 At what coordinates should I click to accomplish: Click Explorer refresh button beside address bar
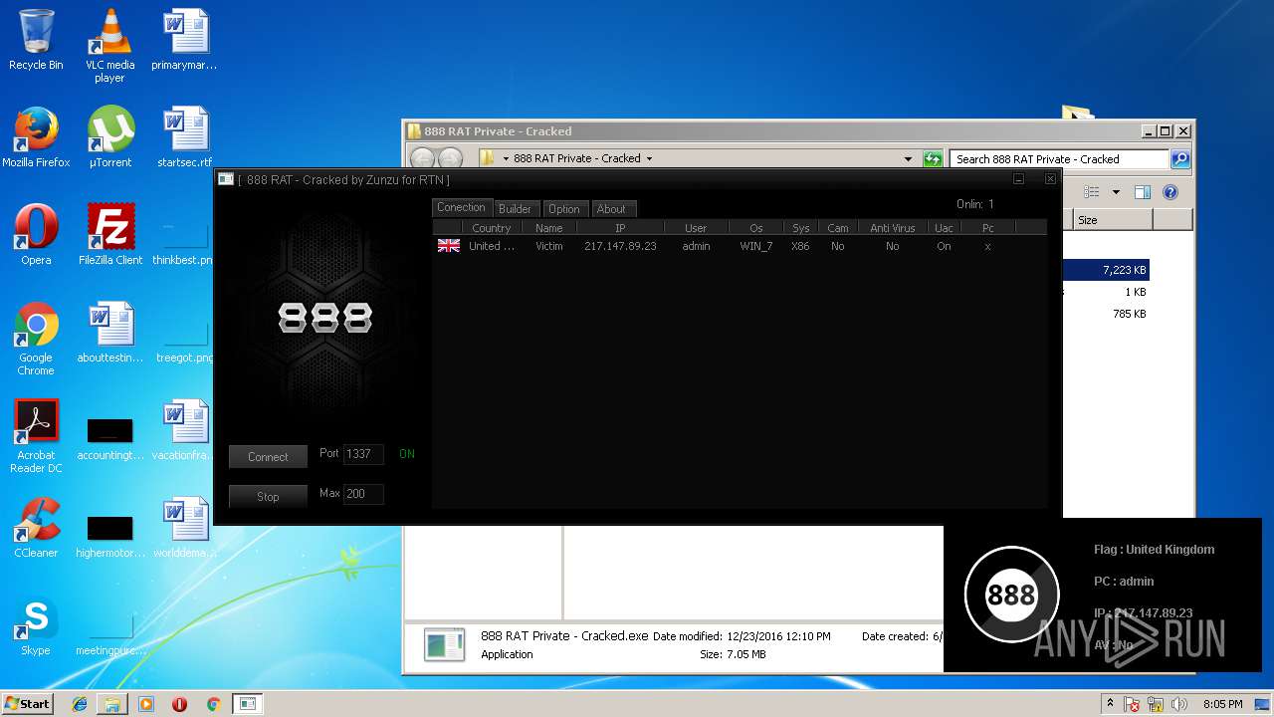point(933,158)
